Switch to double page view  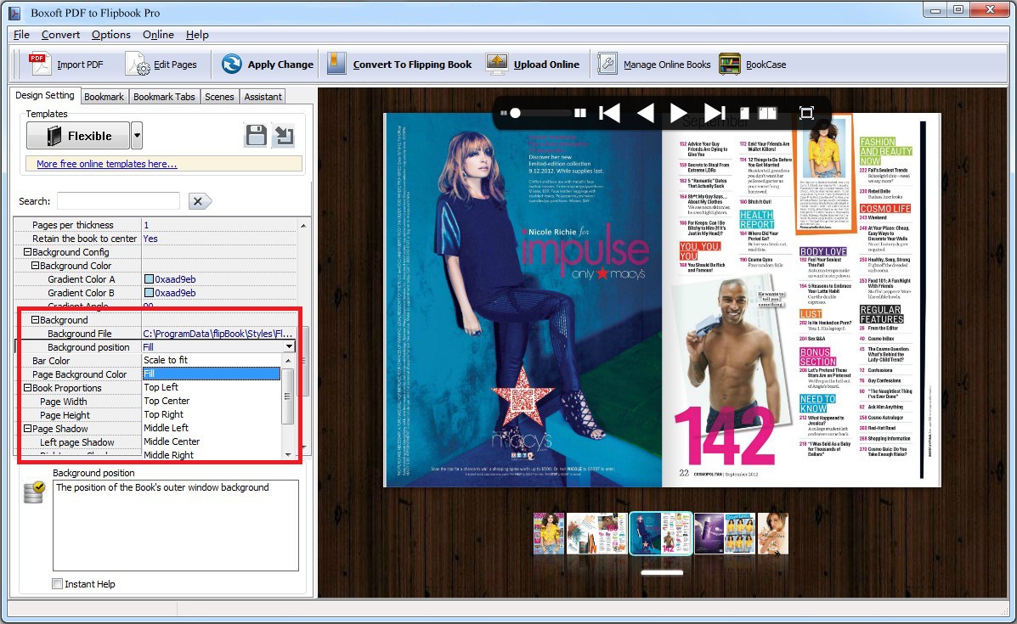pos(768,114)
